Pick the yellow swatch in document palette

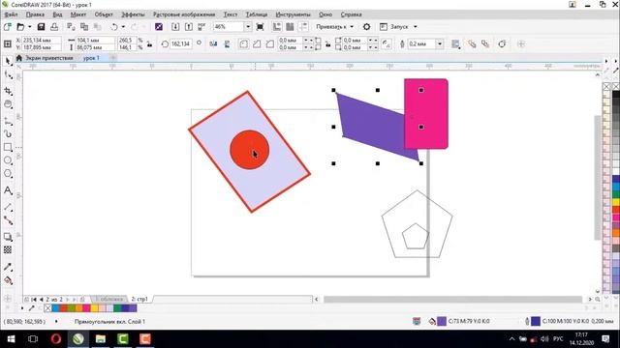[95, 307]
